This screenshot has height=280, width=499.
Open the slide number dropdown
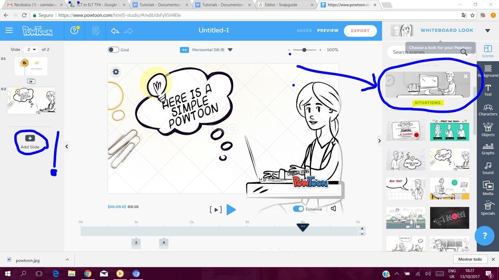[31, 49]
